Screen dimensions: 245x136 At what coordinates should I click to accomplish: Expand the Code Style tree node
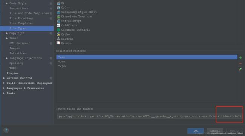click(6, 3)
